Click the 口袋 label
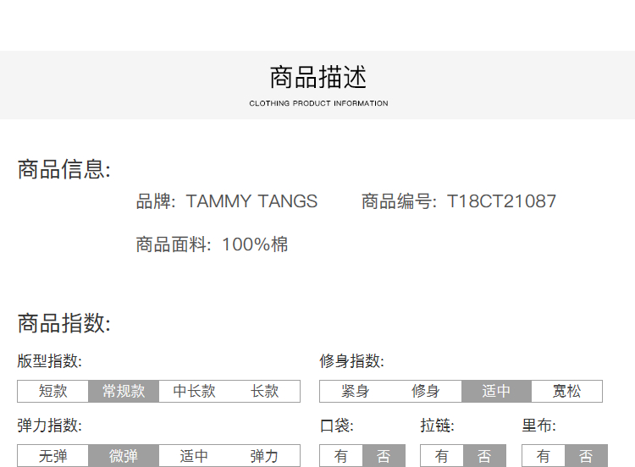Viewport: 635px width, 467px height. [x=336, y=426]
